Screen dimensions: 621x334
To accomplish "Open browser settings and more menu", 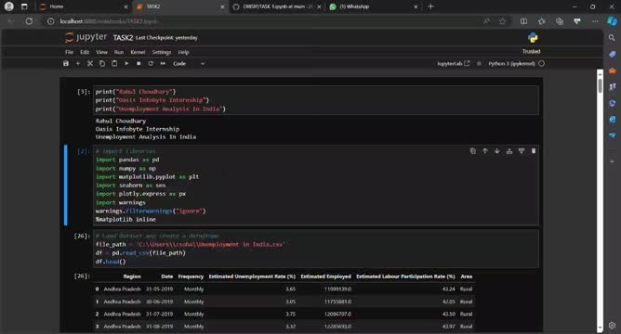I will point(595,21).
